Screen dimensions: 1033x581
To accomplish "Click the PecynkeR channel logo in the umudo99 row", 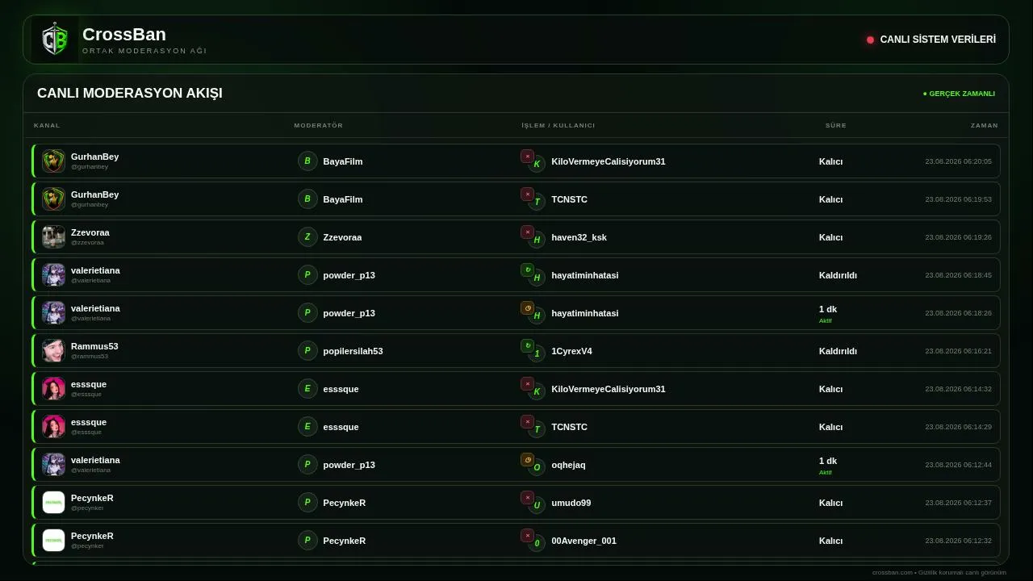I will pyautogui.click(x=53, y=503).
